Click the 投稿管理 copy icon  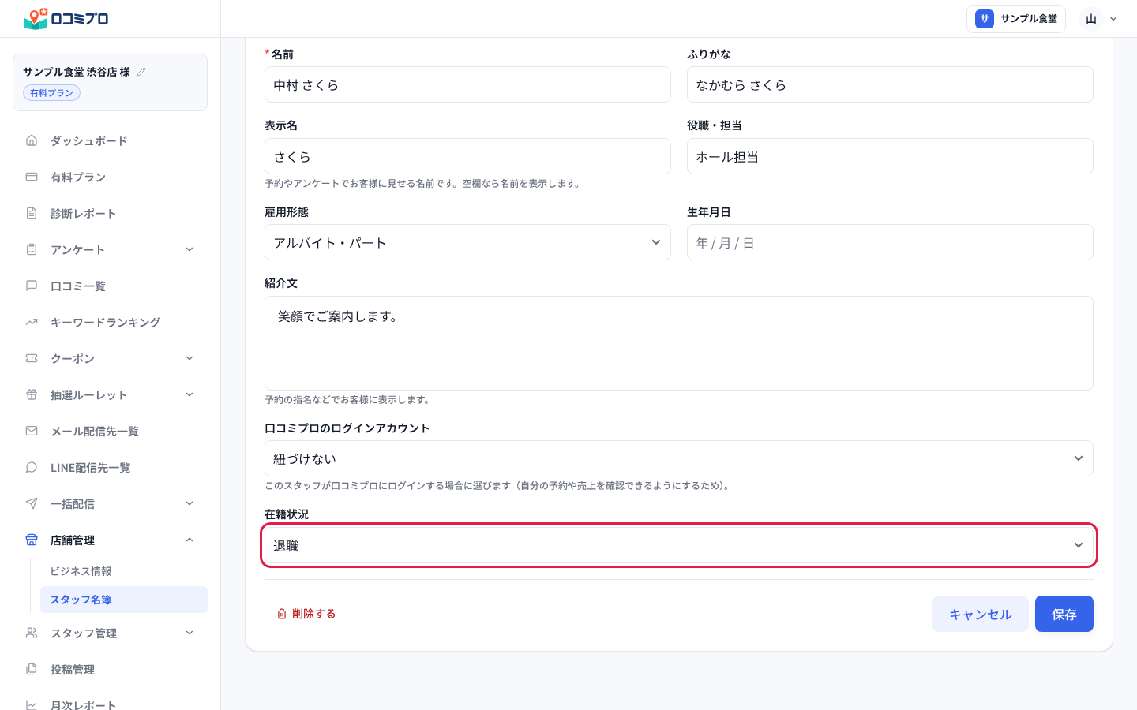pyautogui.click(x=32, y=669)
